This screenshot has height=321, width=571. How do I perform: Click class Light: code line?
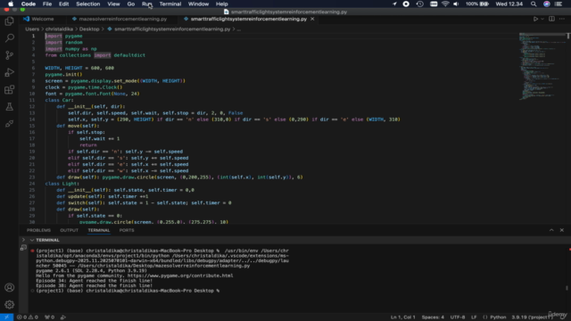click(62, 184)
